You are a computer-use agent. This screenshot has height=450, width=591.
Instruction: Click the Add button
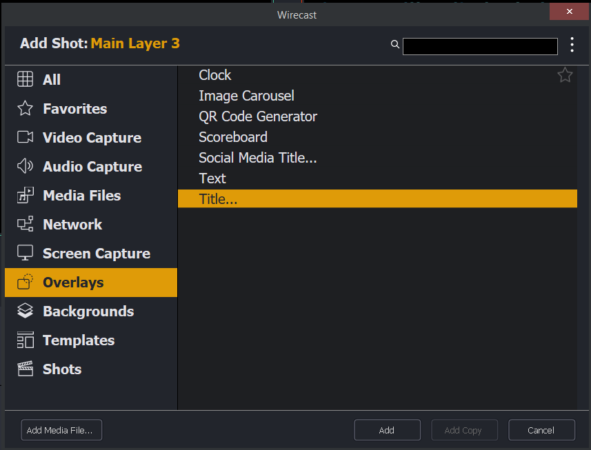pos(387,429)
